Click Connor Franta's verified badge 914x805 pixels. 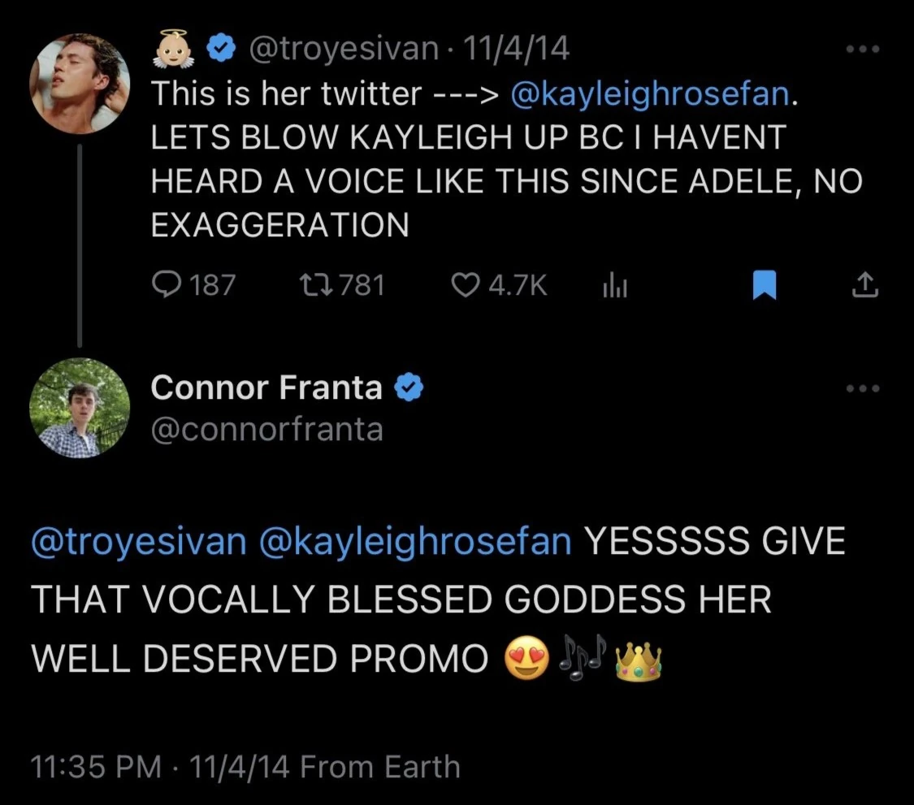pyautogui.click(x=409, y=389)
